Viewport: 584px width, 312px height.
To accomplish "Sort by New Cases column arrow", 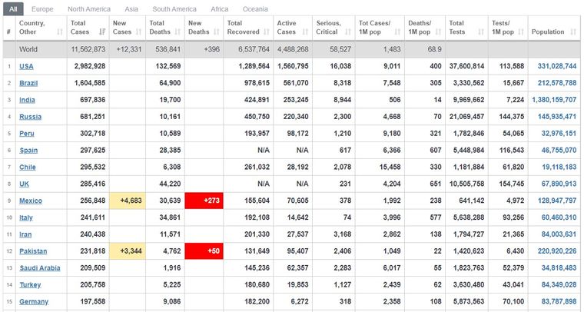I will [x=141, y=32].
